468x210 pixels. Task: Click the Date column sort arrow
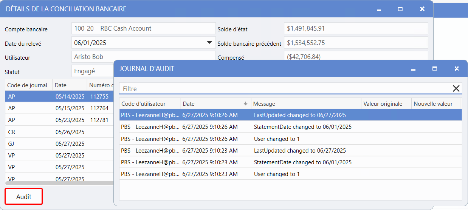click(245, 104)
